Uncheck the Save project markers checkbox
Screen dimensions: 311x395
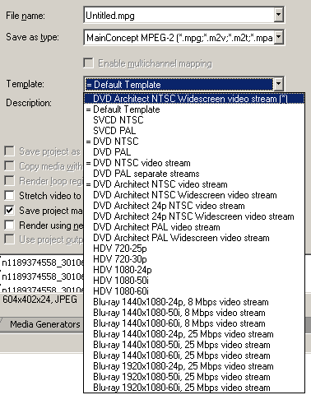pyautogui.click(x=9, y=211)
